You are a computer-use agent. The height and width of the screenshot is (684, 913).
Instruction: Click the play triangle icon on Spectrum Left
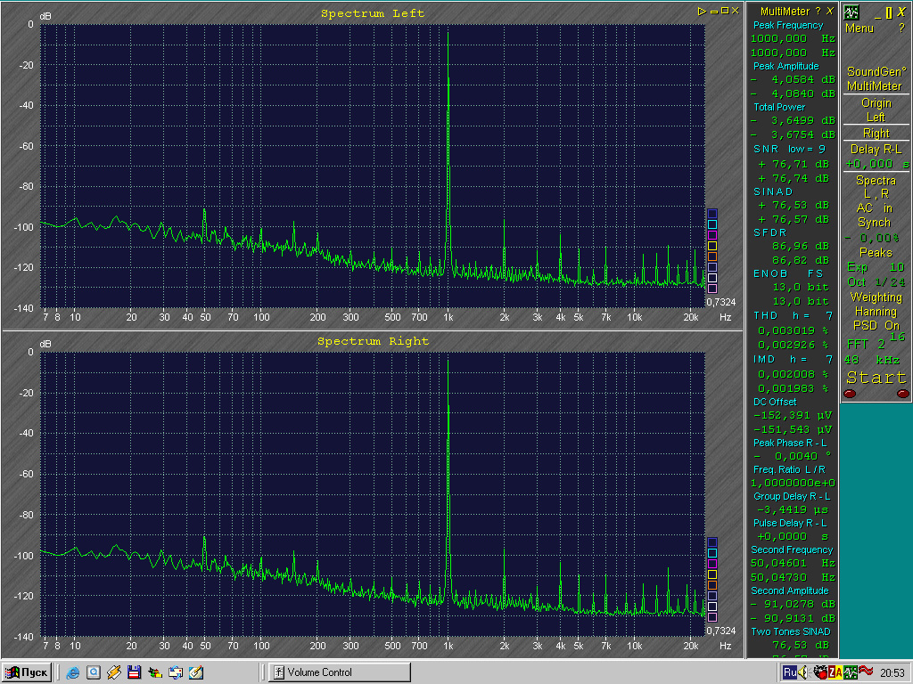[x=703, y=12]
